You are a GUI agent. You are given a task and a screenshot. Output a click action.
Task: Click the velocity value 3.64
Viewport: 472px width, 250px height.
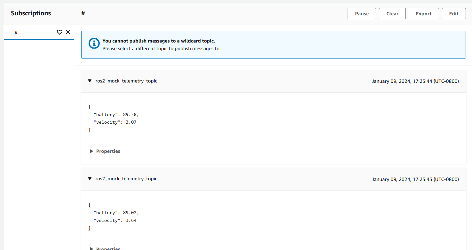coord(131,220)
